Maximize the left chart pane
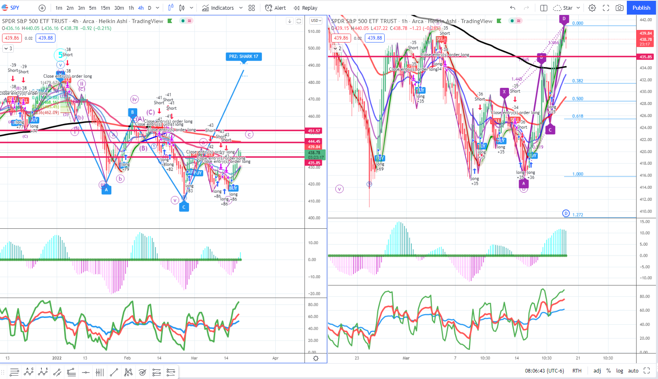 tap(299, 21)
